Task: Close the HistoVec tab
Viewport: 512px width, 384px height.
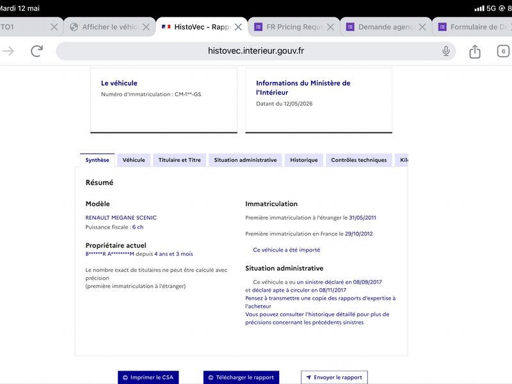Action: (238, 27)
